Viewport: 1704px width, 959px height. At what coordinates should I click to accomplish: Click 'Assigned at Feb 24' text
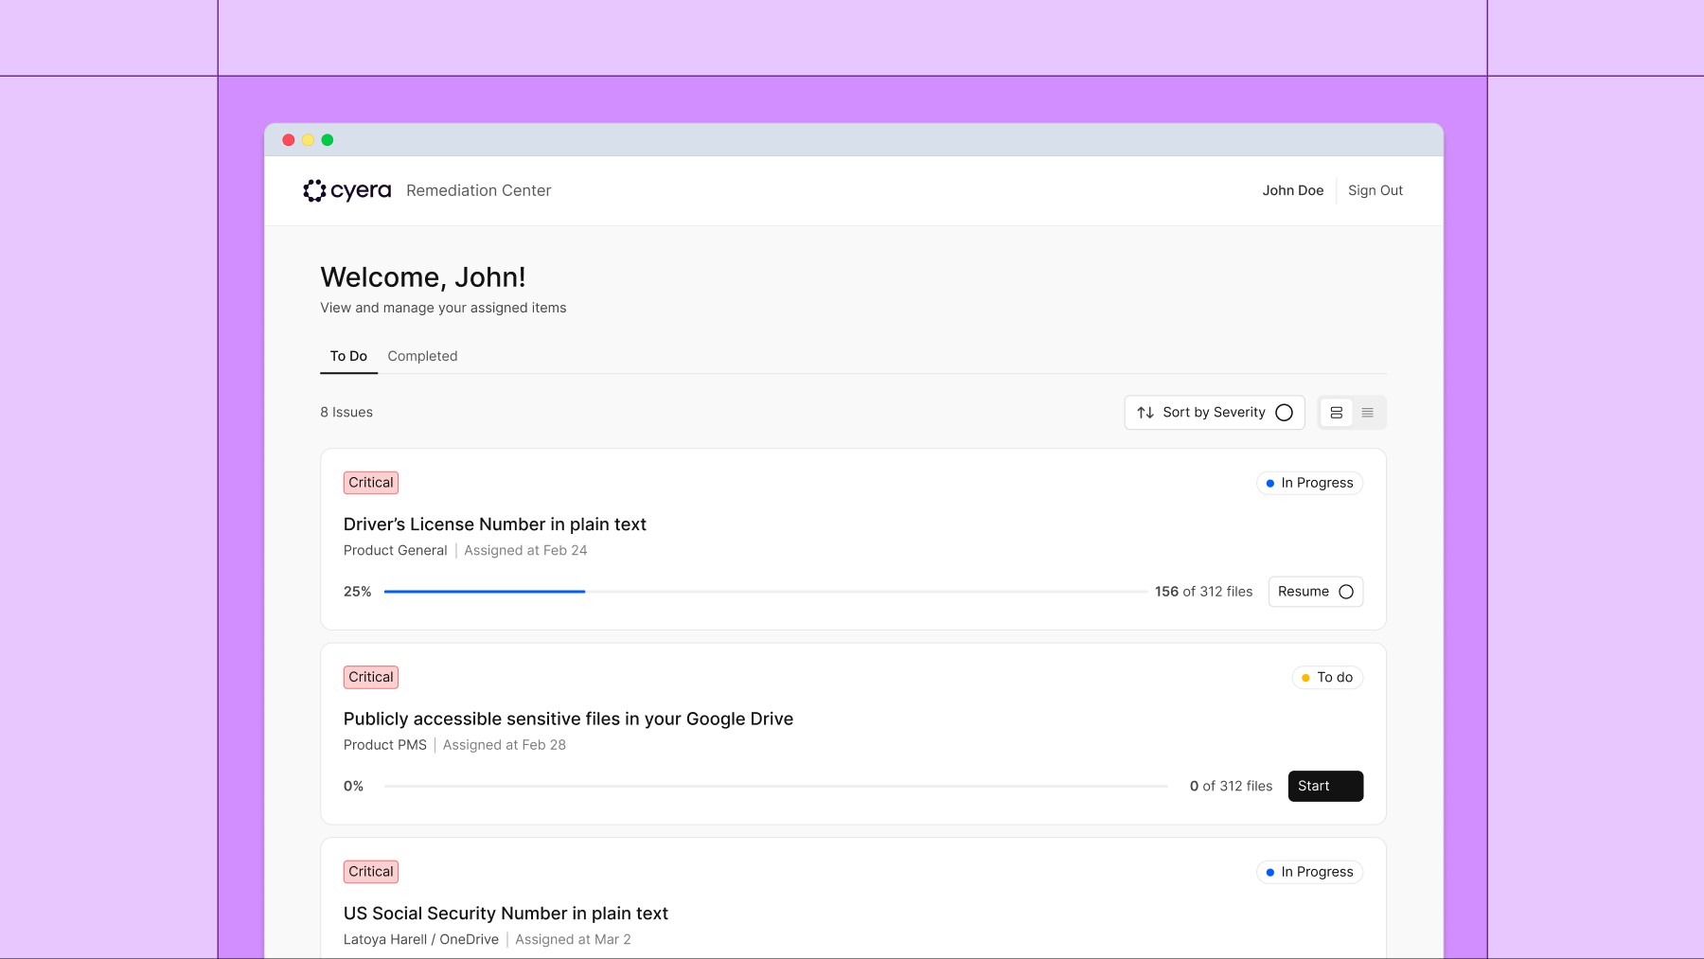pyautogui.click(x=525, y=551)
